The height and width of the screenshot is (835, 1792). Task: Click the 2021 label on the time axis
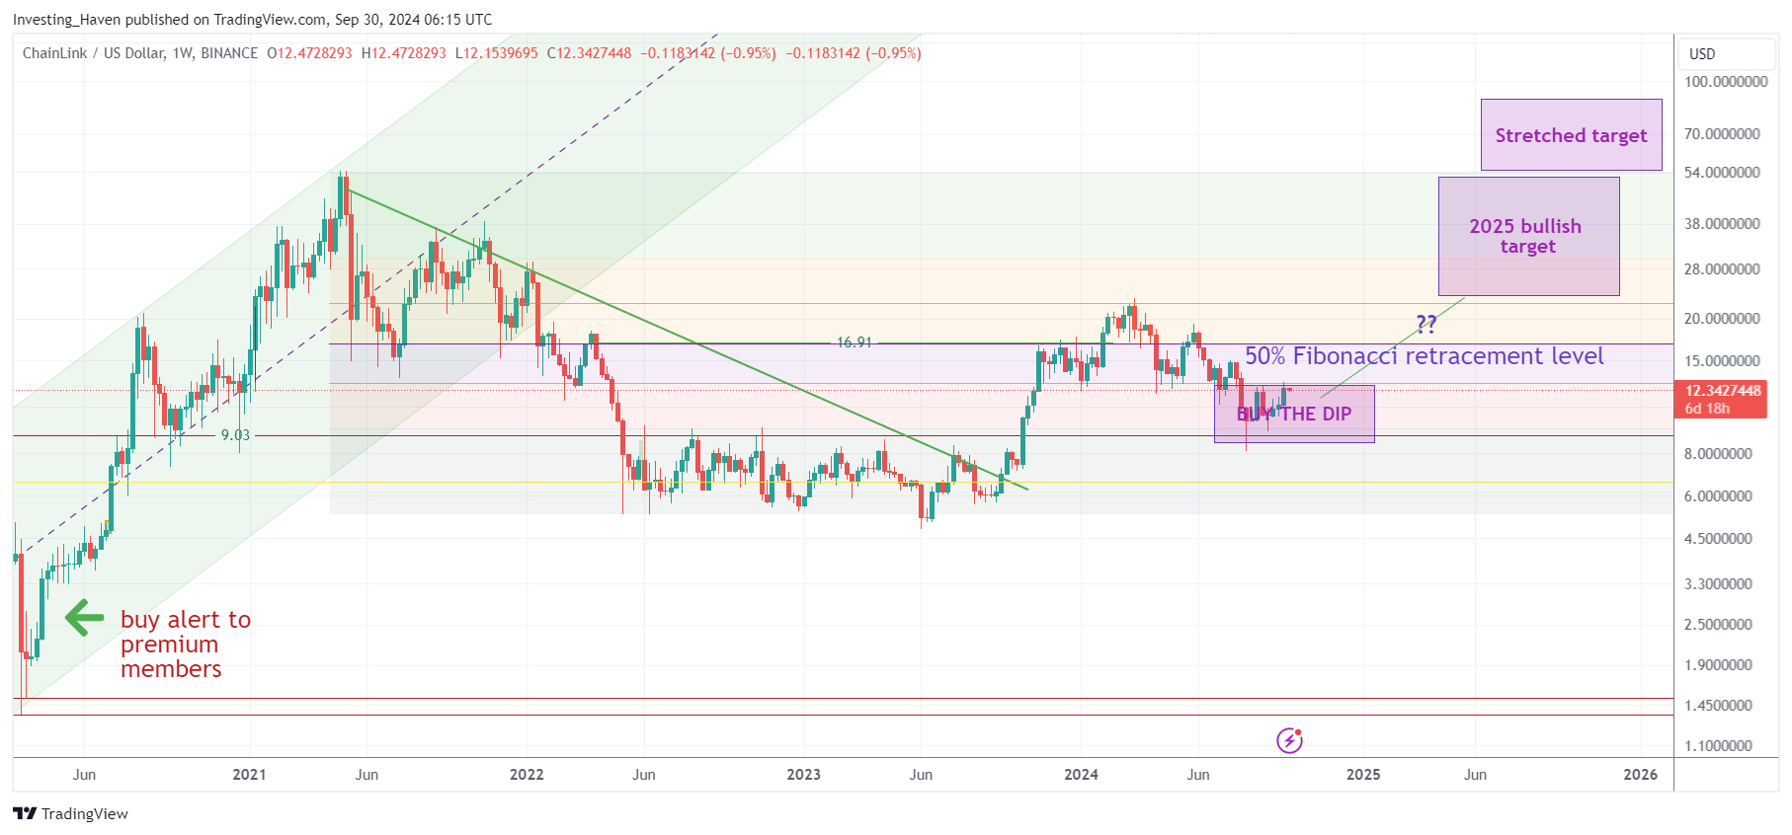[x=249, y=774]
